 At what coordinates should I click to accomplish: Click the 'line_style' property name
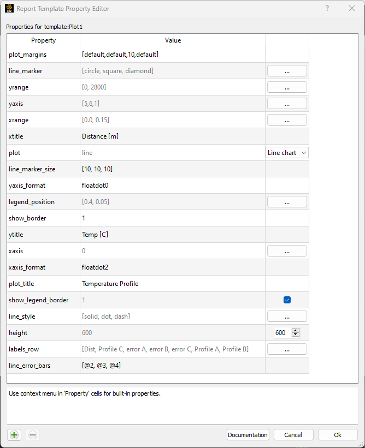pyautogui.click(x=22, y=316)
